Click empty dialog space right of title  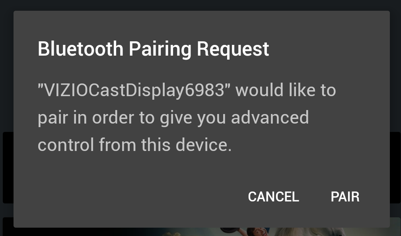(x=327, y=49)
